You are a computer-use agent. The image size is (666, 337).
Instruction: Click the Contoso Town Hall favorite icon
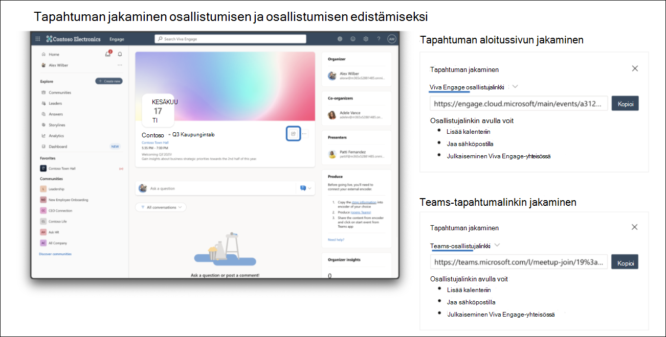point(43,168)
